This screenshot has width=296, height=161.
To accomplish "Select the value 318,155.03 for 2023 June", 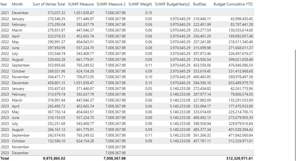I will click(56, 118).
